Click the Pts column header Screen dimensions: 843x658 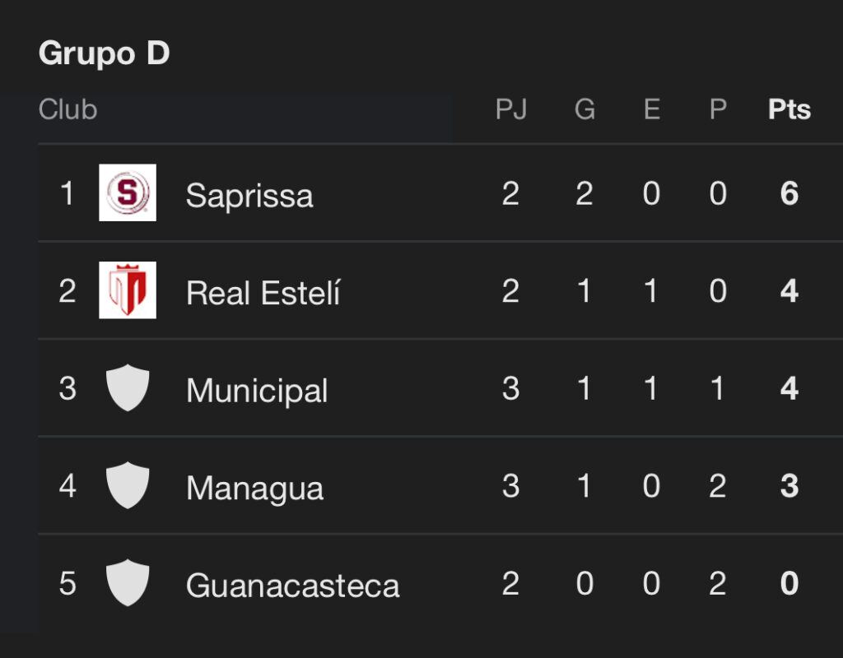coord(789,109)
